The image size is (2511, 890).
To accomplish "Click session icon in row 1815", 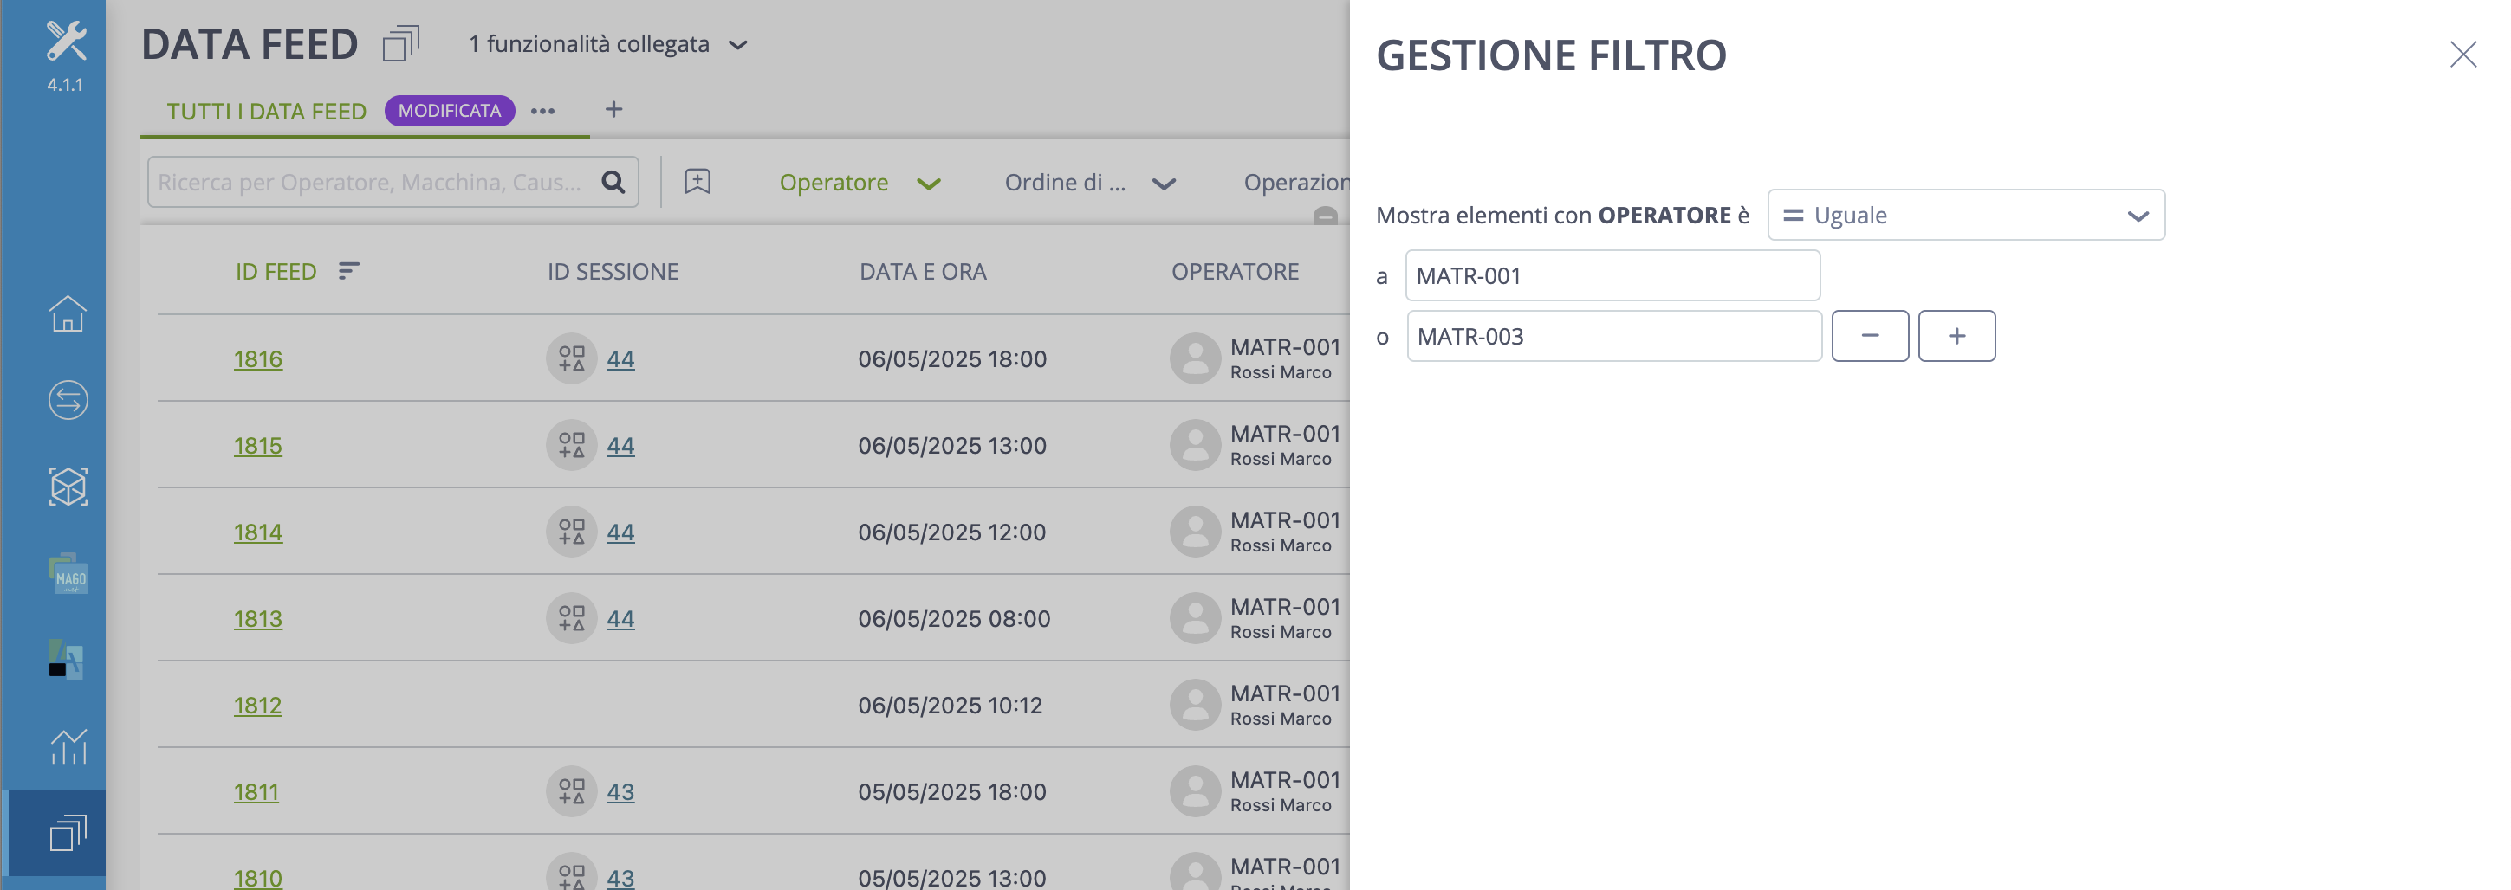I will 571,445.
